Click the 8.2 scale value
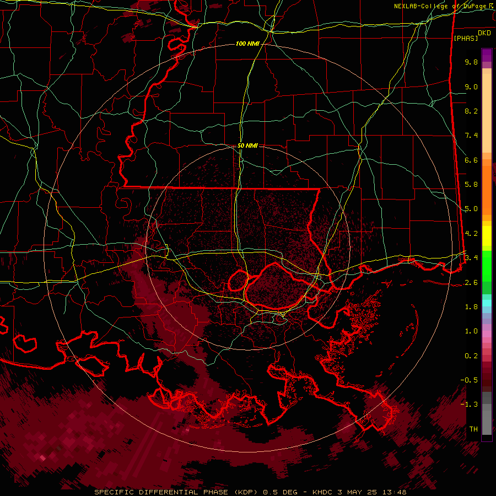 (x=471, y=111)
